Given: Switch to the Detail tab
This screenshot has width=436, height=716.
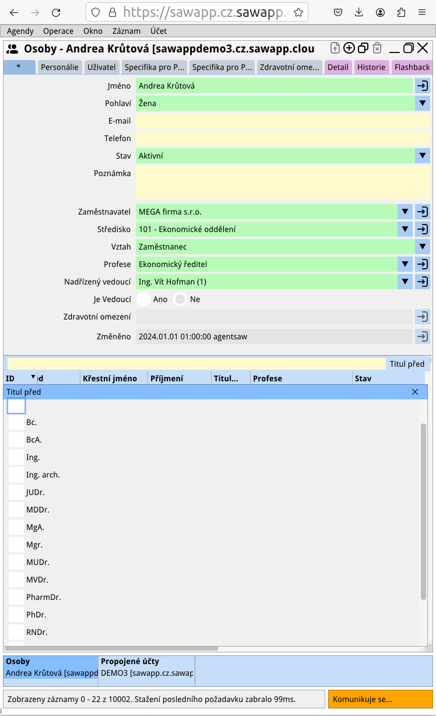Looking at the screenshot, I should tap(338, 67).
